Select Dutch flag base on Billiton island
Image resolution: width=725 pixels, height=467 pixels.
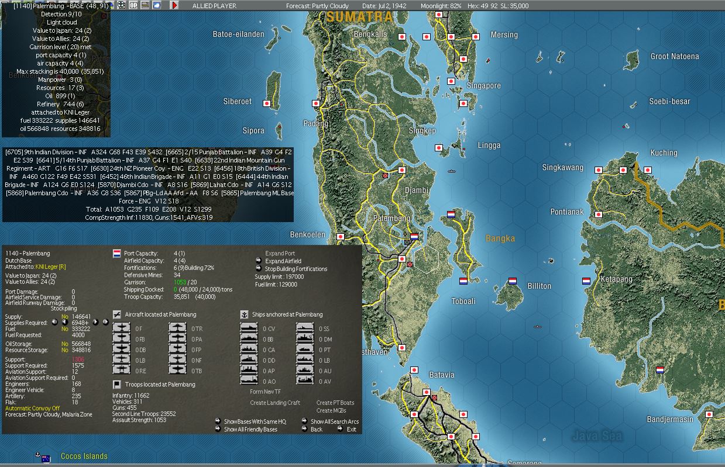coord(513,281)
